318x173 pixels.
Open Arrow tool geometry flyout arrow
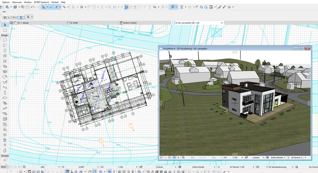pyautogui.click(x=32, y=17)
